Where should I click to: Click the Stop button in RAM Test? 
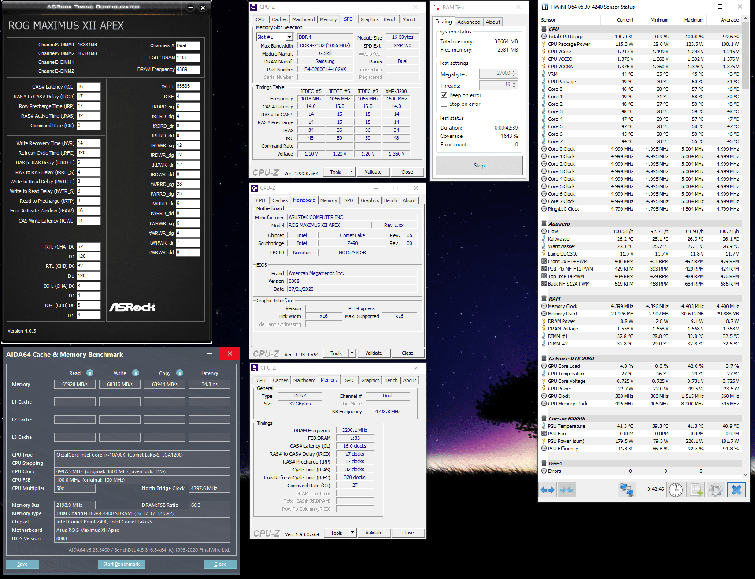479,166
